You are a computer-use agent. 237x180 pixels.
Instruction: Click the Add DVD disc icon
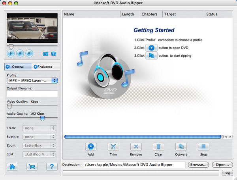coord(91,147)
